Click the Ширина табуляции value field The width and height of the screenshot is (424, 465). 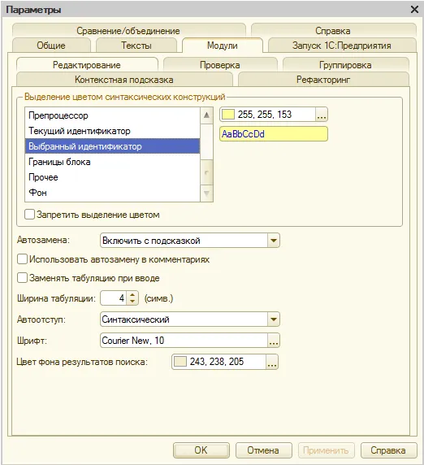point(114,298)
